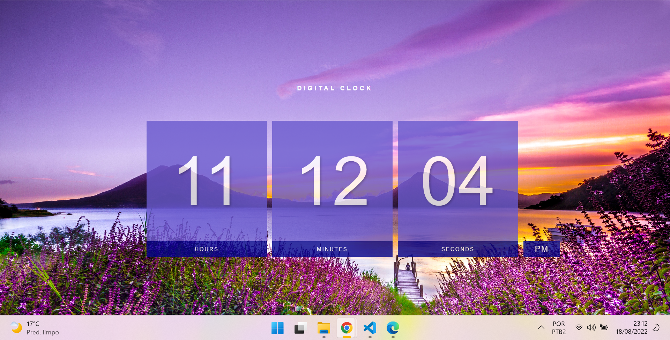Click the 'Pred. limpo' weather text
The width and height of the screenshot is (670, 340).
pyautogui.click(x=43, y=332)
